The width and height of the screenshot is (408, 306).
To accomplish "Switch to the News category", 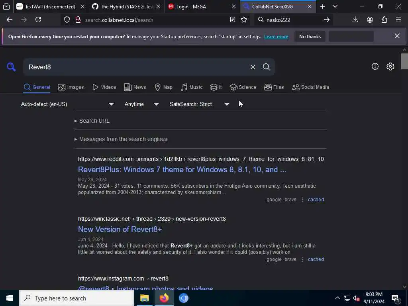I will pos(135,87).
